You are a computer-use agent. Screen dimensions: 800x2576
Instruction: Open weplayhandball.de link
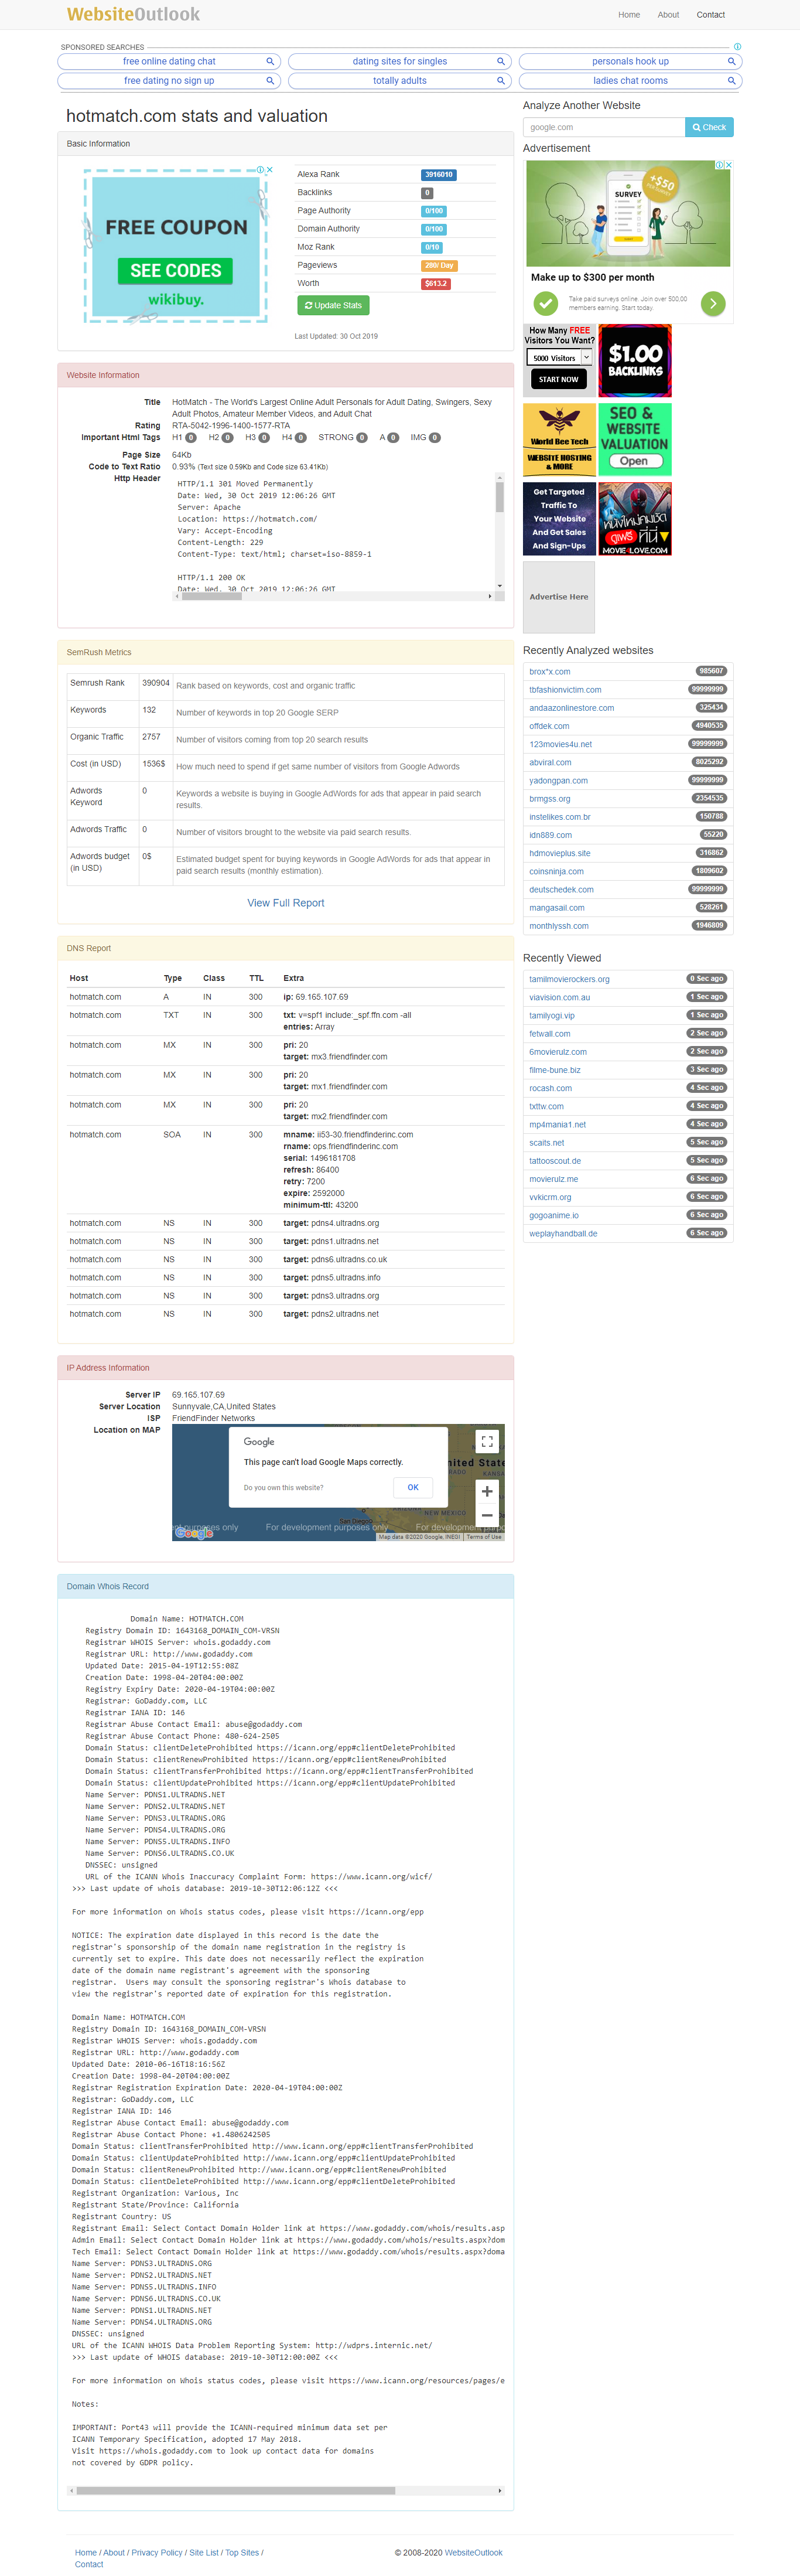[563, 1233]
